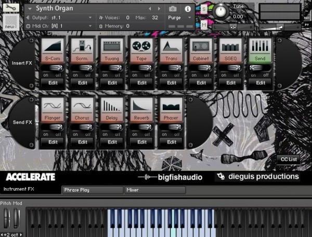Click the Pitch wheel

pyautogui.click(x=7, y=218)
